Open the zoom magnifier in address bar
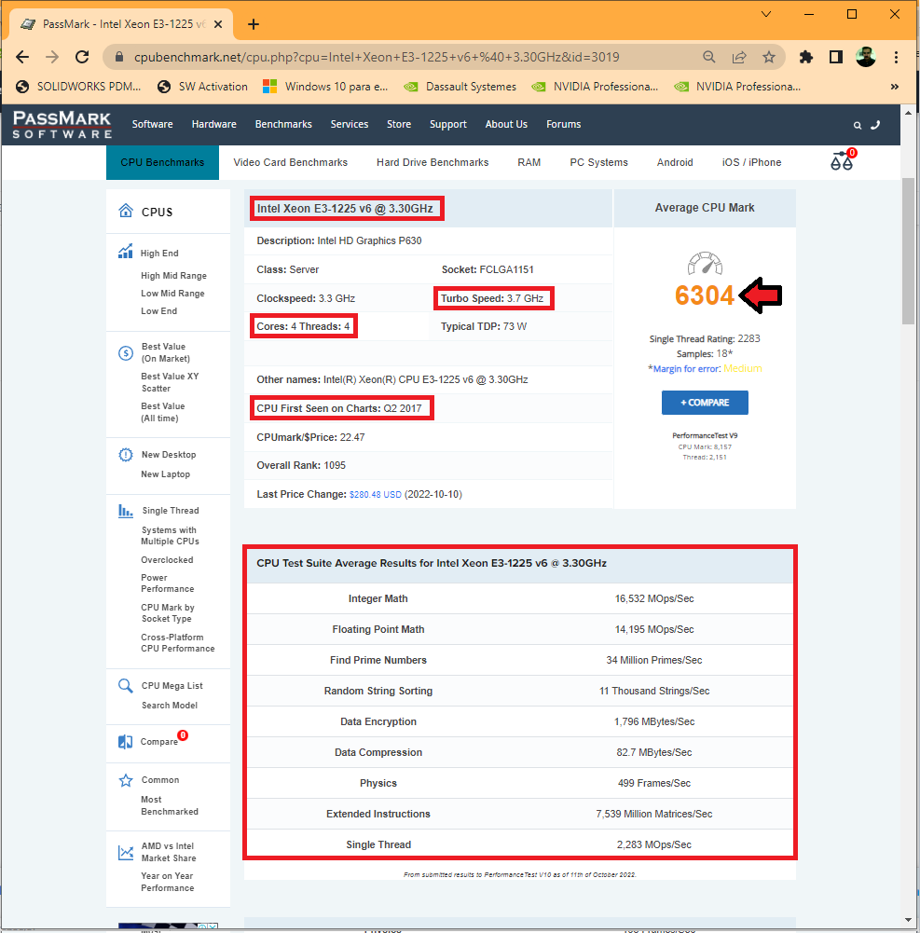This screenshot has width=920, height=933. click(x=708, y=57)
